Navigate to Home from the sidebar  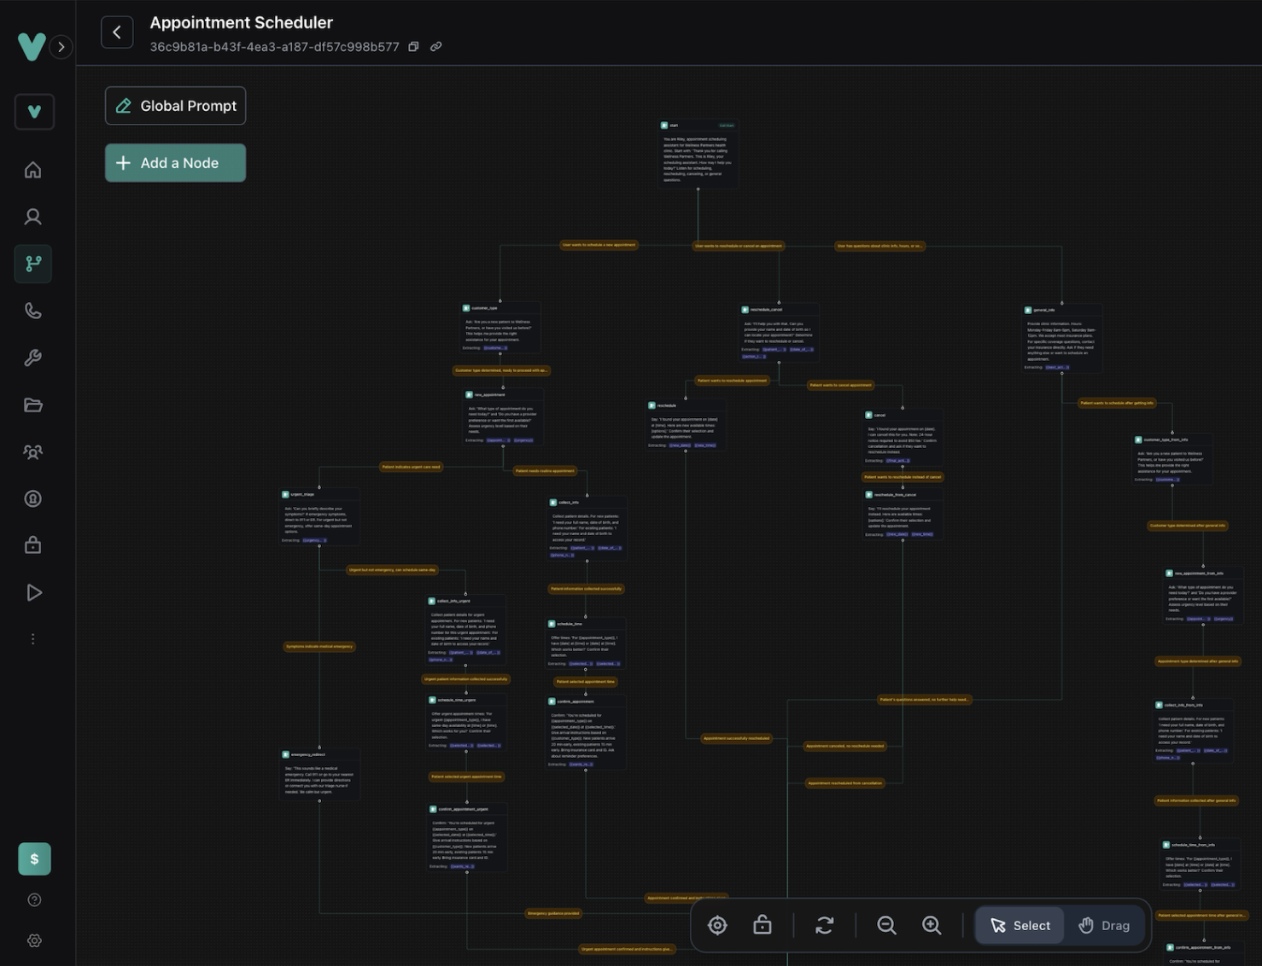[x=33, y=170]
